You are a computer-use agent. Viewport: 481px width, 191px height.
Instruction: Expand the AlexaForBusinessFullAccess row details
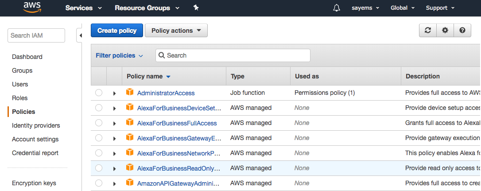click(x=114, y=124)
